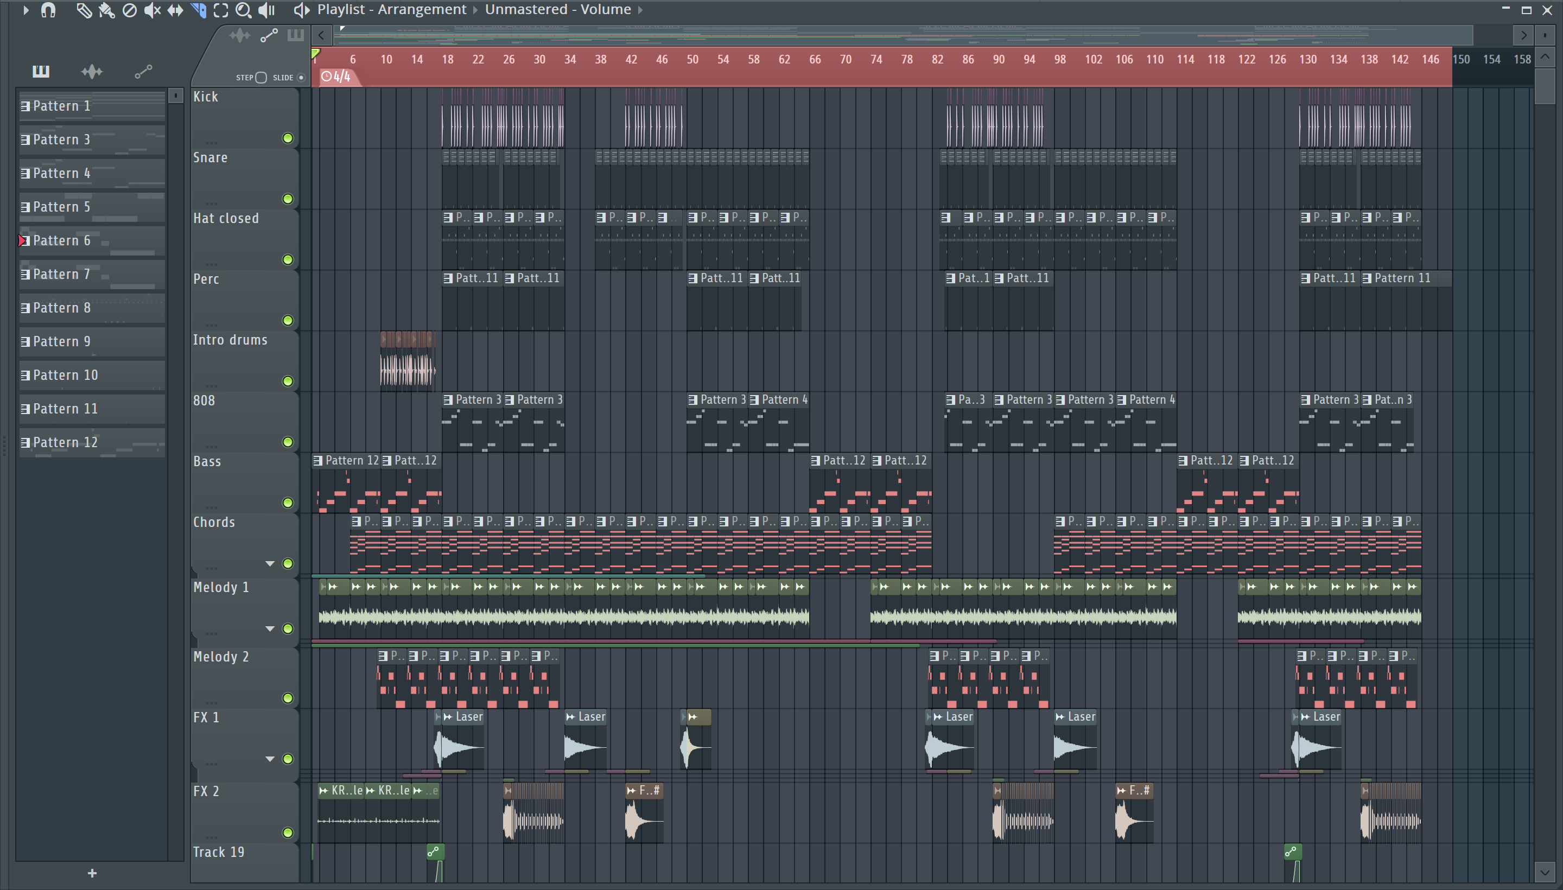This screenshot has height=890, width=1563.
Task: Select the Delete tool
Action: (130, 10)
